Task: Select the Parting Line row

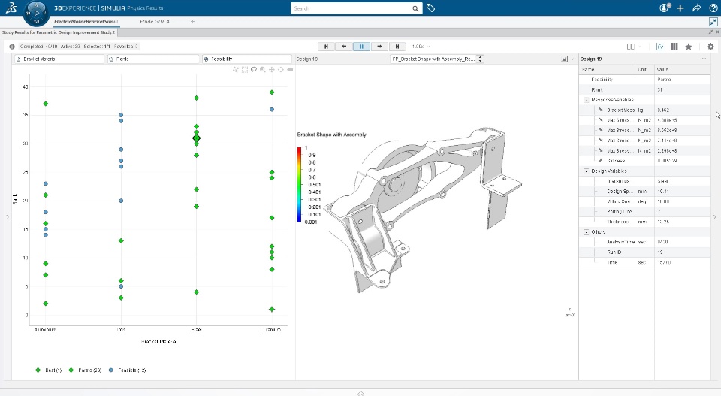Action: (644, 212)
